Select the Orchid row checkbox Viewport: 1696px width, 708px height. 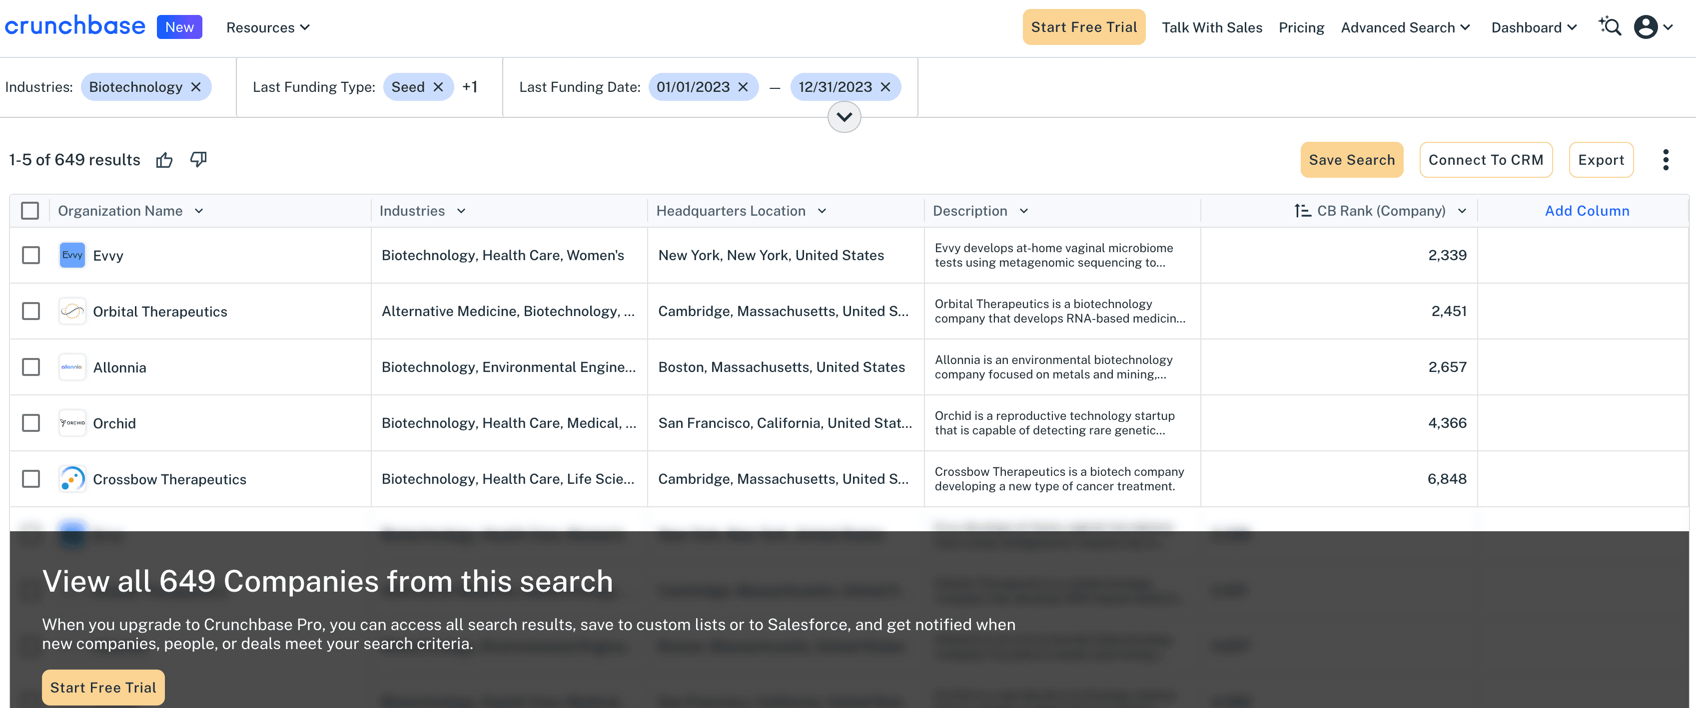click(31, 422)
